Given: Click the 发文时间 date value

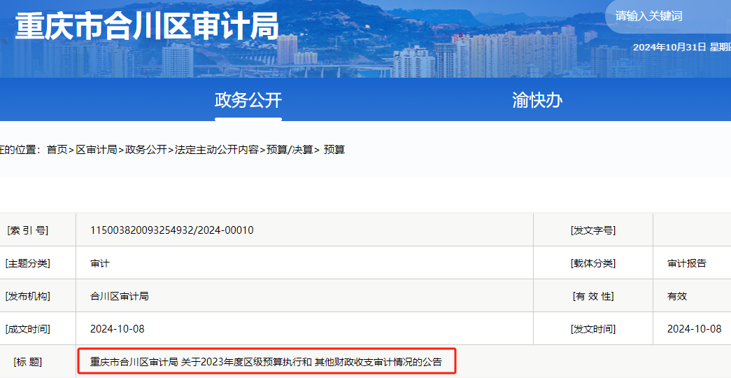Looking at the screenshot, I should coord(694,329).
